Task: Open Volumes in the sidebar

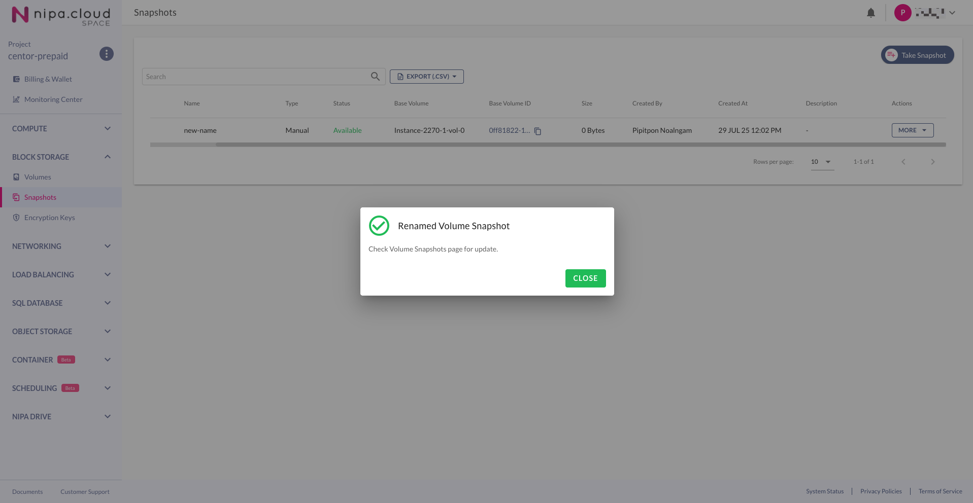Action: pos(38,177)
